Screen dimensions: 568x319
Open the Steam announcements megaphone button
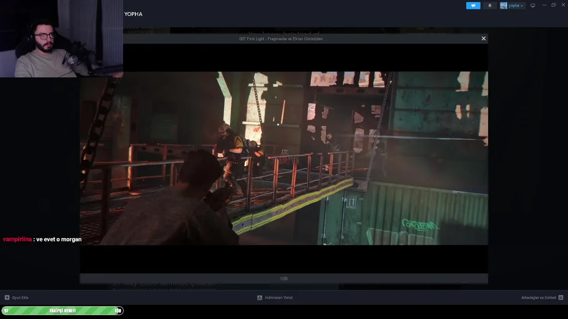[473, 6]
